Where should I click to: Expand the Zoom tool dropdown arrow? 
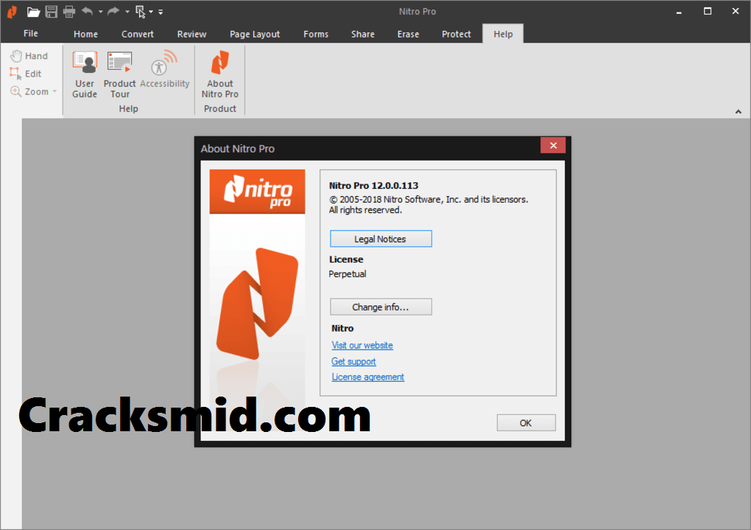(x=54, y=91)
